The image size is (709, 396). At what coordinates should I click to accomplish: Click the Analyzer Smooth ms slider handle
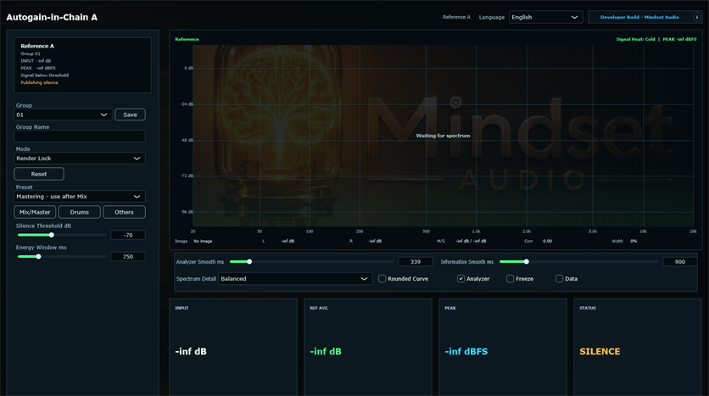pos(249,262)
